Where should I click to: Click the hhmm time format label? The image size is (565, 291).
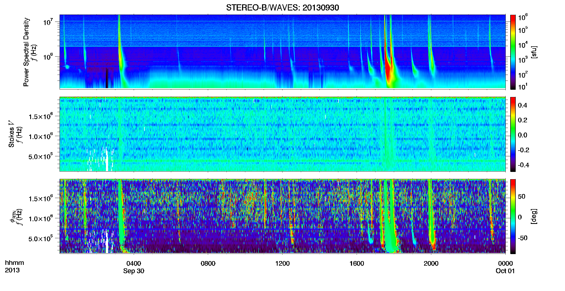click(15, 263)
